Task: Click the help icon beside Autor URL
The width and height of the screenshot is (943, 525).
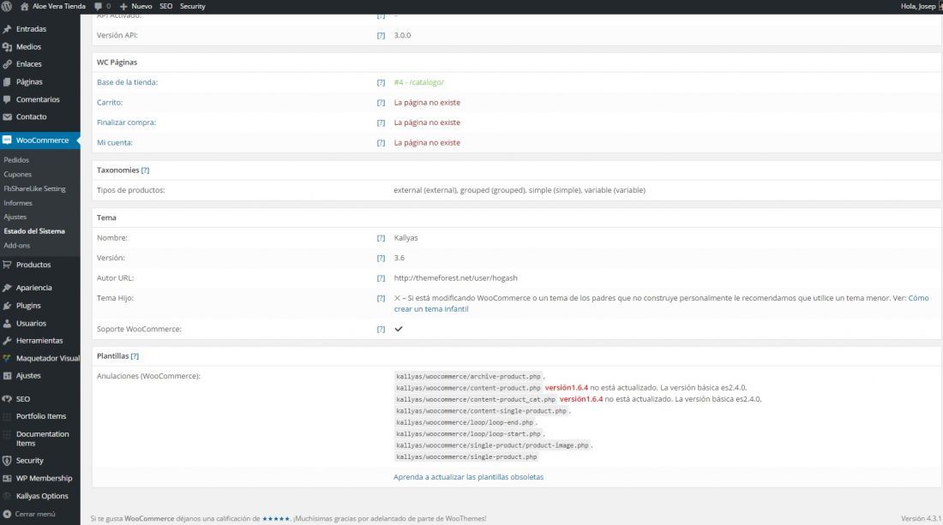Action: (381, 278)
